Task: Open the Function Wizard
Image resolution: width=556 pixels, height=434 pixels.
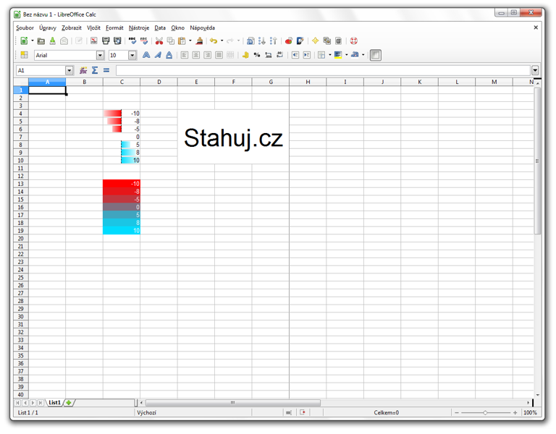Action: [83, 70]
